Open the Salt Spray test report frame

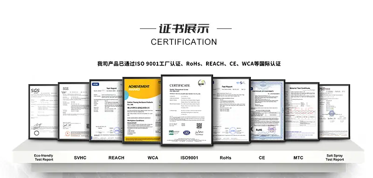[334, 111]
